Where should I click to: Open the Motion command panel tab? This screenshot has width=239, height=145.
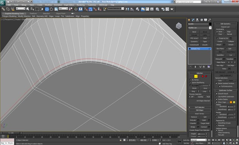click(201, 20)
